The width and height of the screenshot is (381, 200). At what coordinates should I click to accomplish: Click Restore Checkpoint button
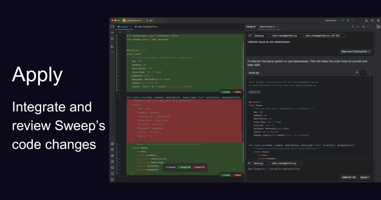[356, 51]
